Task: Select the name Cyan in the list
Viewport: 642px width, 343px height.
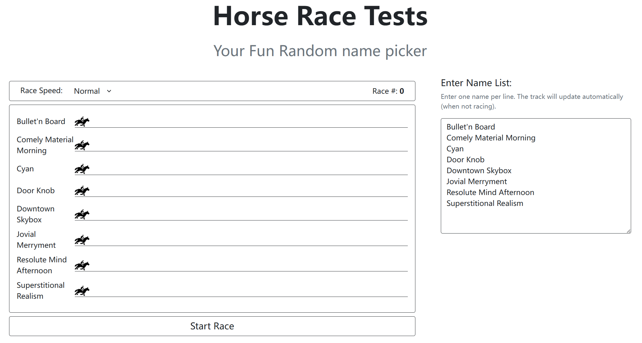Action: coord(455,148)
